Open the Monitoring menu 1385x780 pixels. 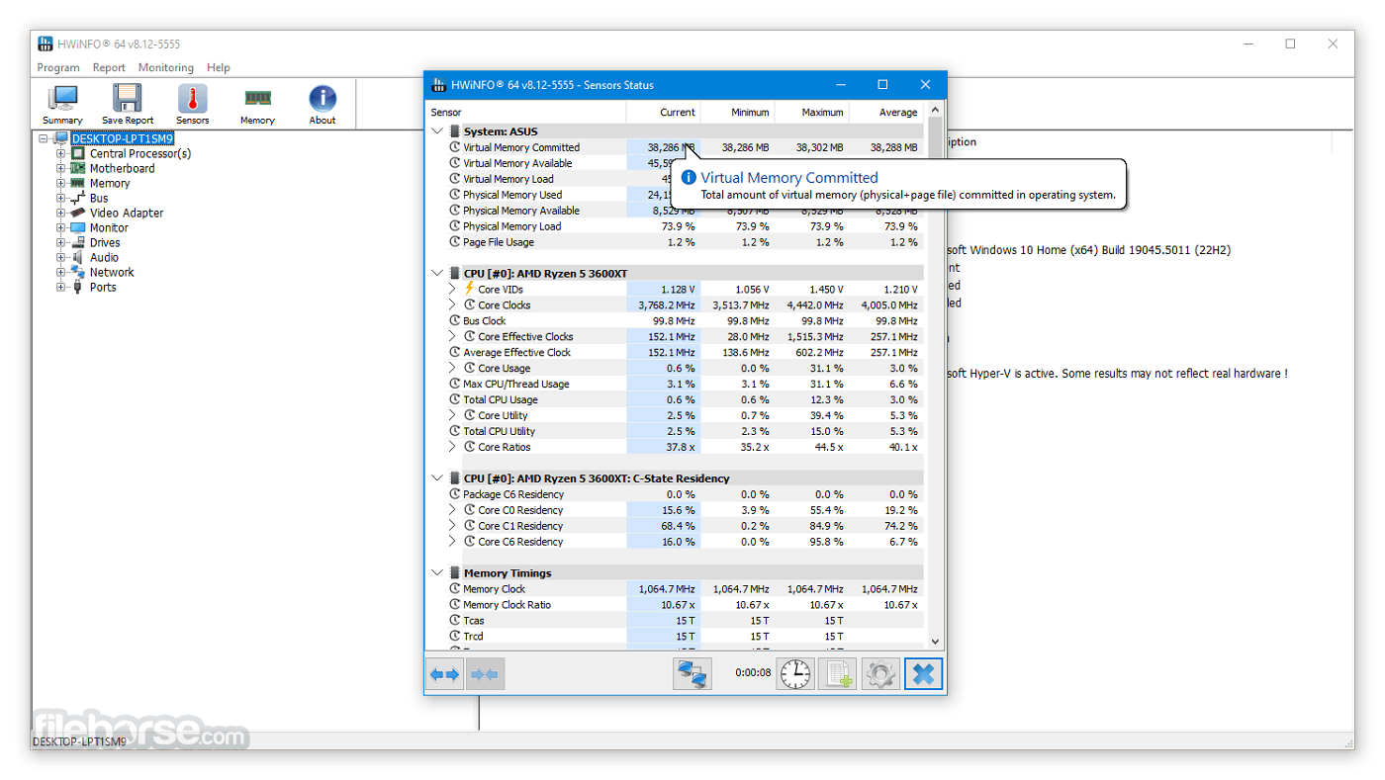166,68
